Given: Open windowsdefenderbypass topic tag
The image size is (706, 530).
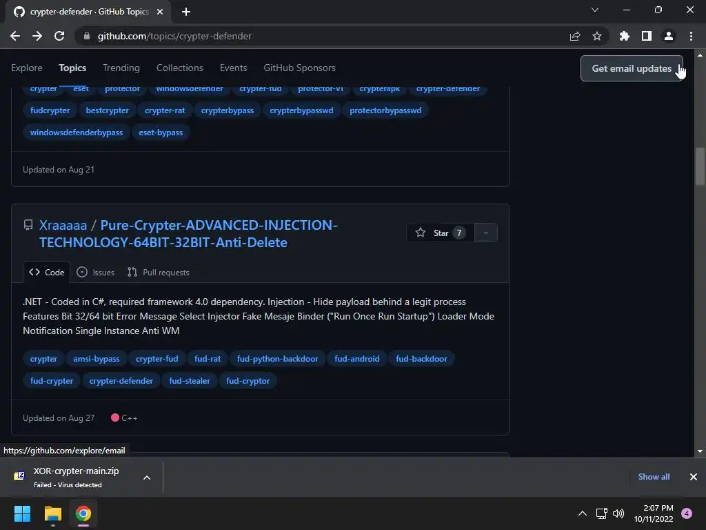Looking at the screenshot, I should point(77,132).
